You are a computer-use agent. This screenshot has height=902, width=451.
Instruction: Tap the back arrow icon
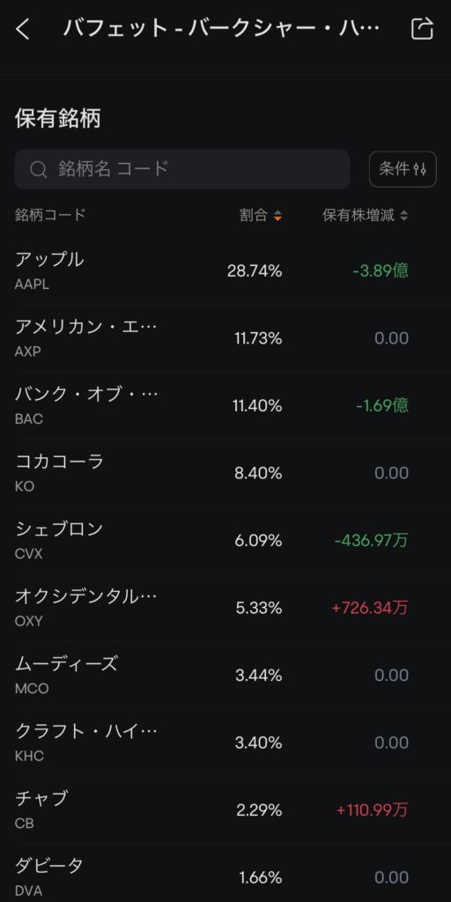22,29
